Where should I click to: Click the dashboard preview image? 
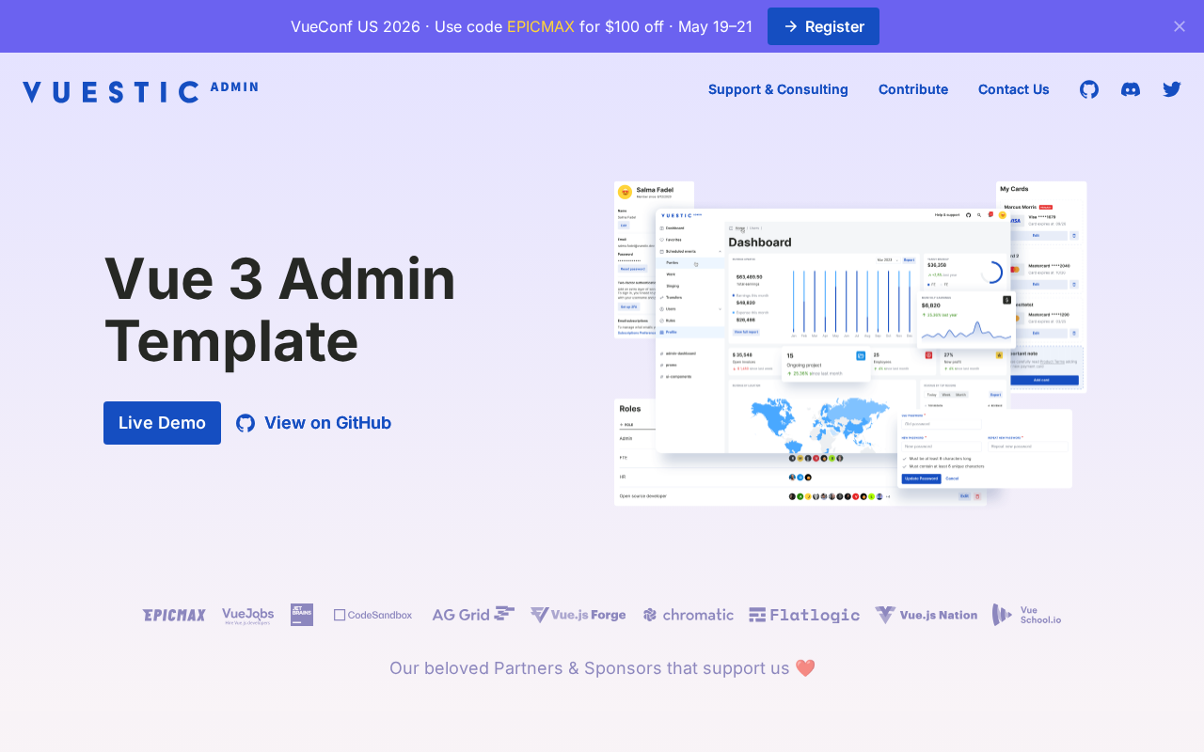coord(850,344)
